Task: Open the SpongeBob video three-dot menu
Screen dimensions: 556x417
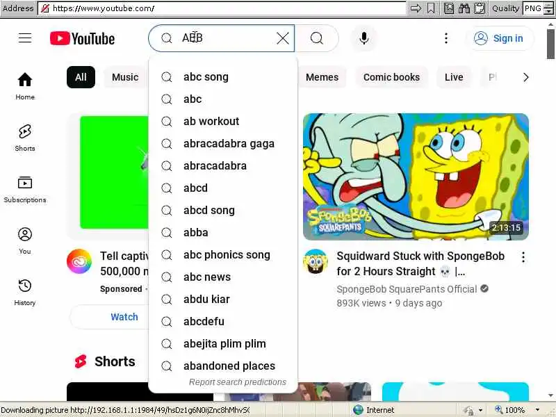Action: pos(523,257)
